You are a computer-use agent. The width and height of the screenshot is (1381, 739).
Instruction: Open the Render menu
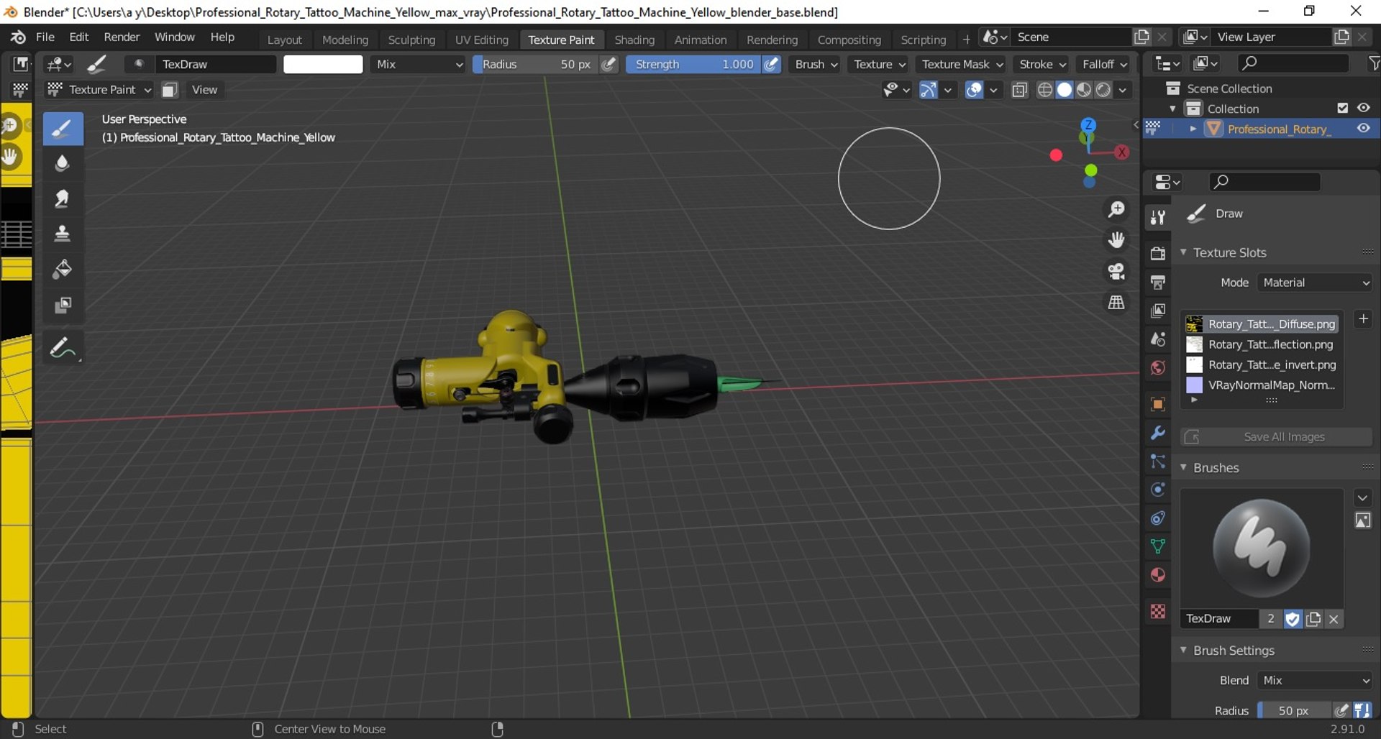[x=122, y=37]
